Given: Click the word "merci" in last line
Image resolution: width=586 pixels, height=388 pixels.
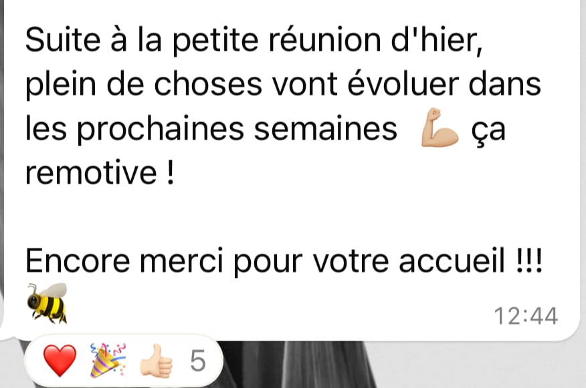Looking at the screenshot, I should coord(181,260).
